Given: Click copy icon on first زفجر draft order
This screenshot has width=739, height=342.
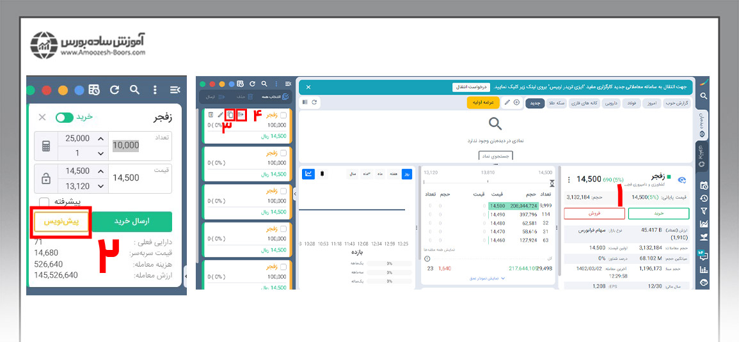Looking at the screenshot, I should 230,115.
